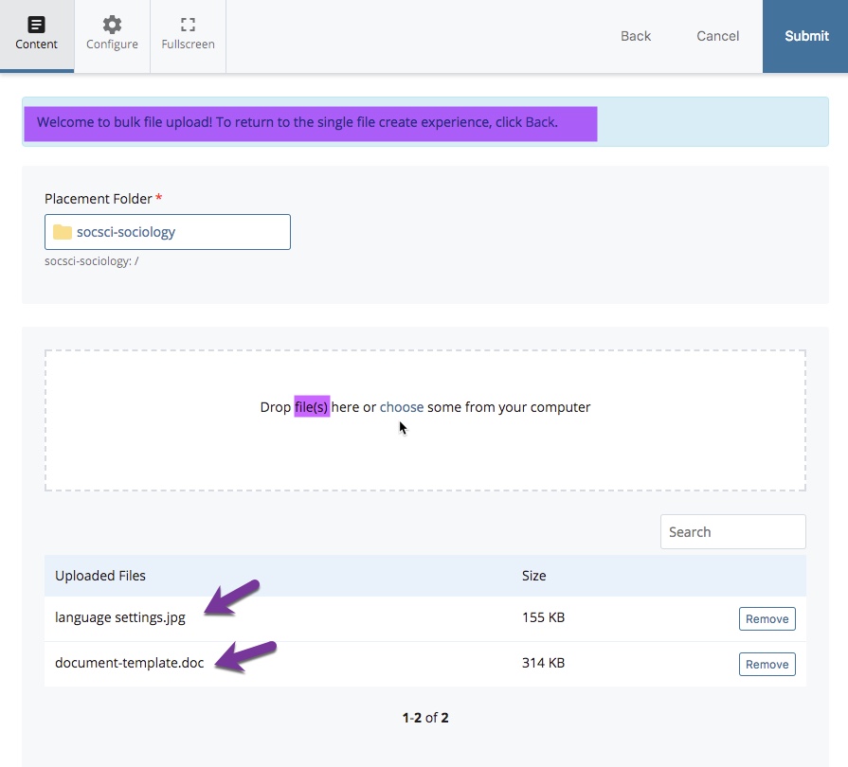This screenshot has width=848, height=767.
Task: Select the document-template.doc file name
Action: (129, 663)
